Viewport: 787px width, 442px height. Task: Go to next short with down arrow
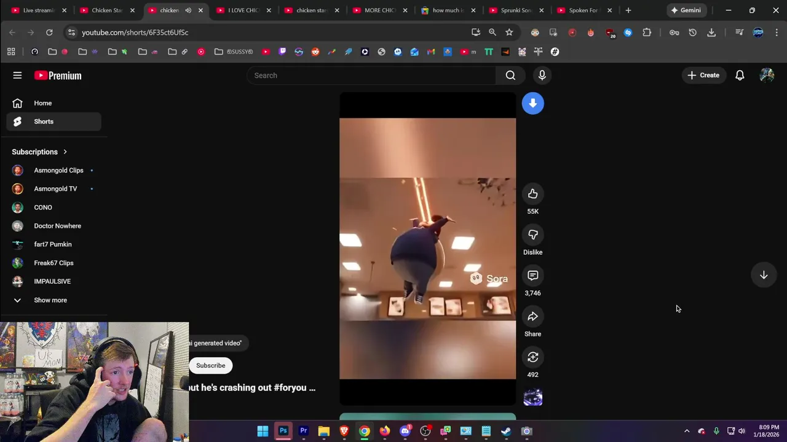[x=764, y=276]
